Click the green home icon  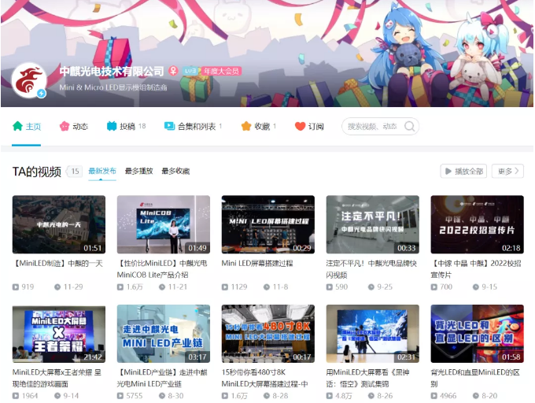click(17, 126)
